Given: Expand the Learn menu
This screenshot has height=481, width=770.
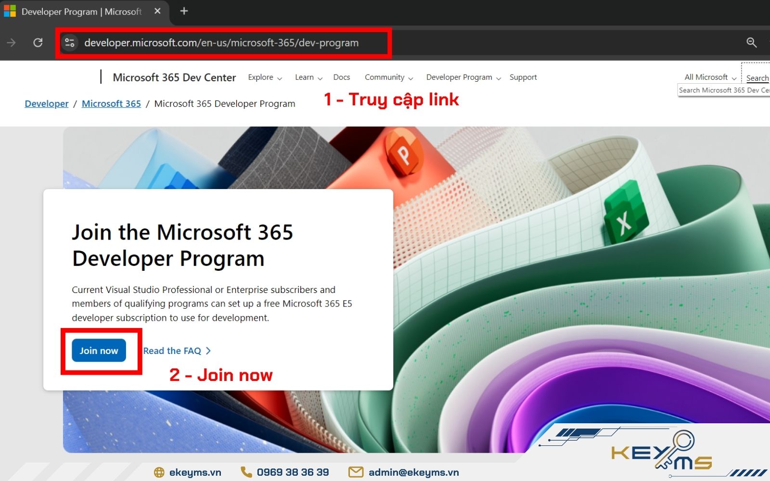Looking at the screenshot, I should coord(308,77).
